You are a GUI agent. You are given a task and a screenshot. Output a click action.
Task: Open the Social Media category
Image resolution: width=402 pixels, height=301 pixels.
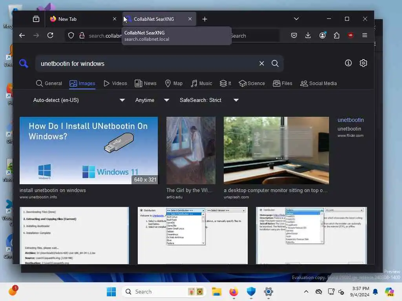318,83
